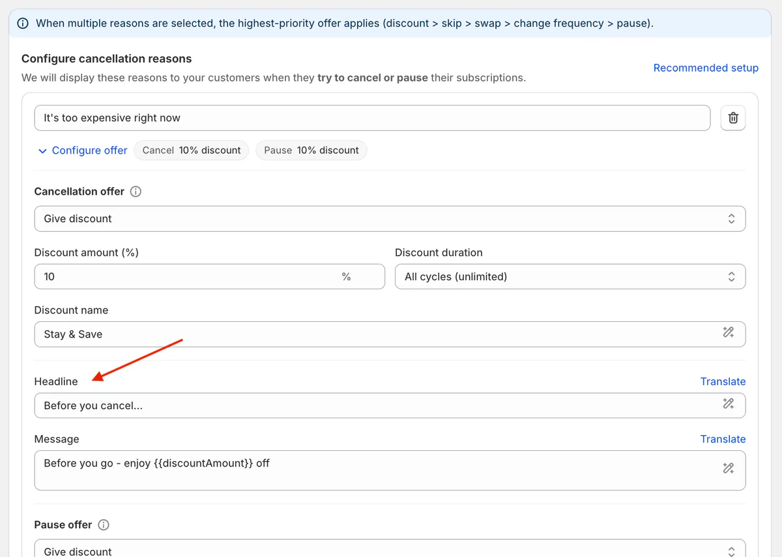This screenshot has width=782, height=557.
Task: Click the "Headline" label
Action: click(x=56, y=382)
